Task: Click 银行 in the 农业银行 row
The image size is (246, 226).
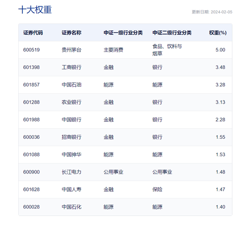Action: (157, 102)
